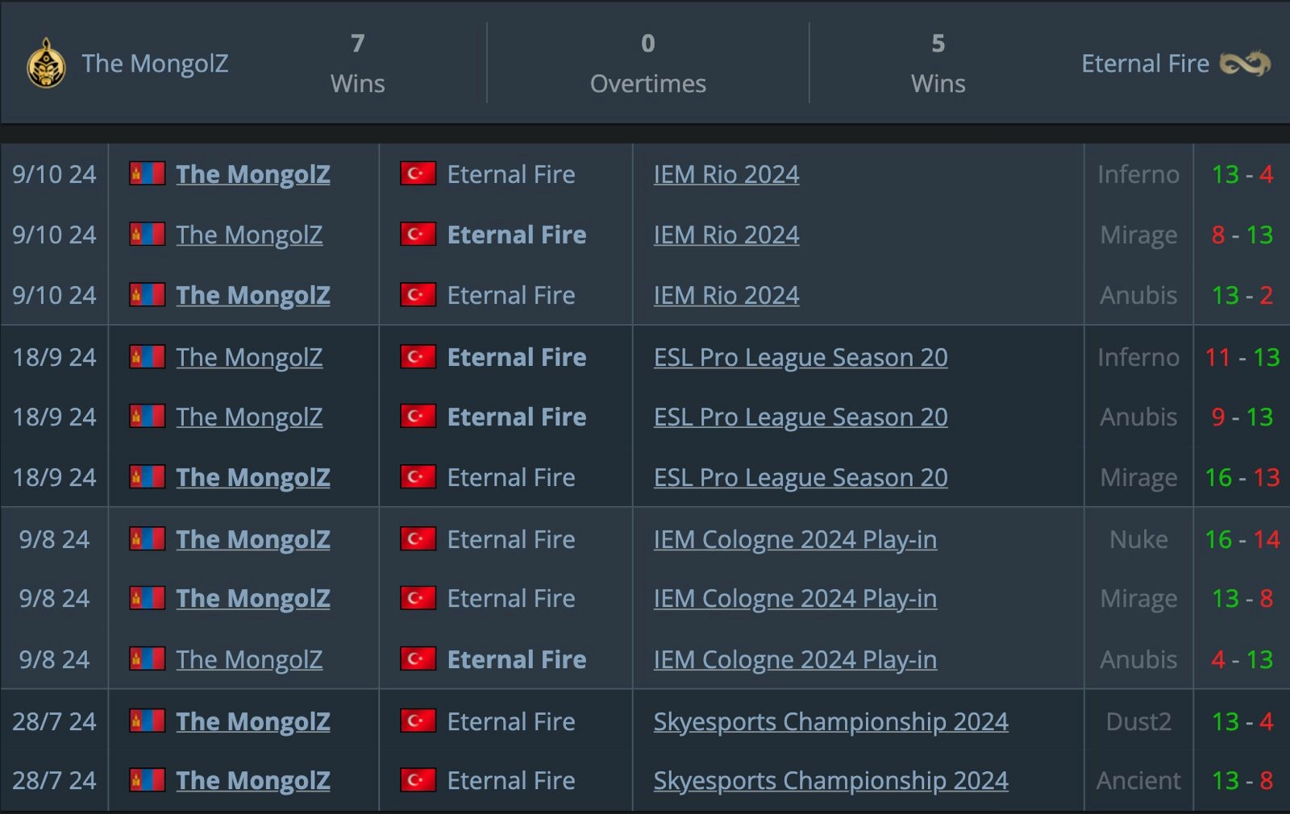
Task: Click the Mongolia flag in the 13 - 2 Anubis row
Action: point(148,295)
